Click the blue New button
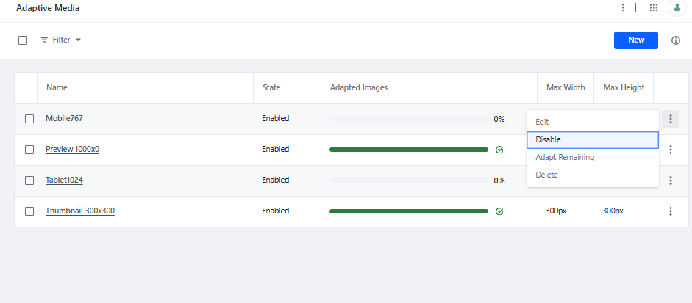The width and height of the screenshot is (692, 303). point(635,40)
